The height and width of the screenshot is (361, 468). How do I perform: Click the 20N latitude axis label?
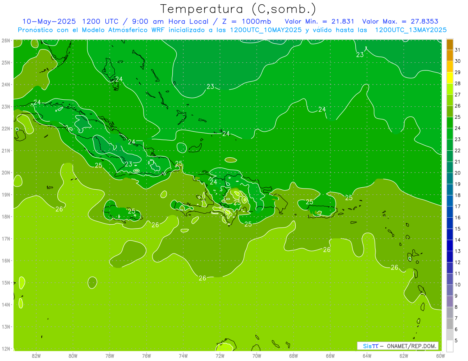point(6,173)
